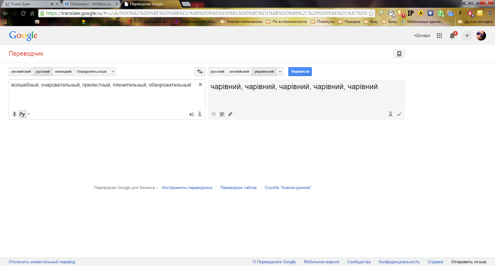Open По эл.безопасности bookmark folder
Viewport: 495px width, 266px height.
tap(286, 22)
